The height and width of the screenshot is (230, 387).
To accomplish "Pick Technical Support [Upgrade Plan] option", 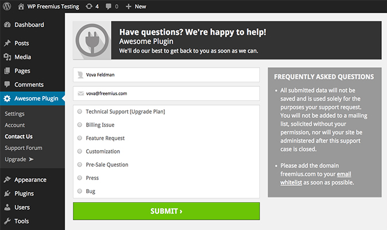I will 79,112.
